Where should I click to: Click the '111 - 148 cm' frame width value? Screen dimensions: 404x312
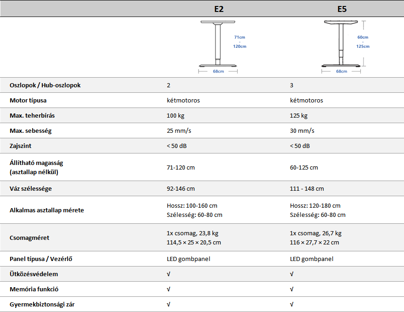(x=307, y=189)
